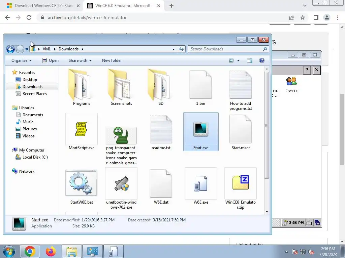Select the WinCE6_Emulator.zip archive
The image size is (345, 258).
[241, 189]
